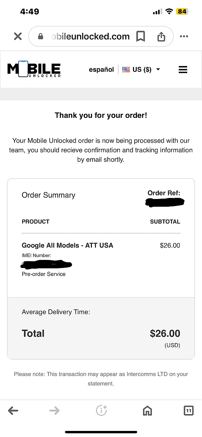Expand the hamburger navigation menu
Image resolution: width=202 pixels, height=437 pixels.
click(183, 69)
